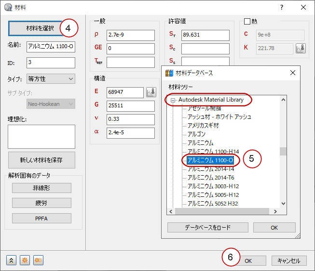Click the SS allowable field
The image size is (315, 271).
(205, 61)
